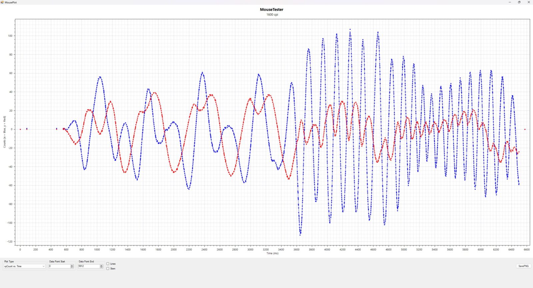Focus the Data Point End field
Screen dimensions: 533x288
tap(89, 266)
